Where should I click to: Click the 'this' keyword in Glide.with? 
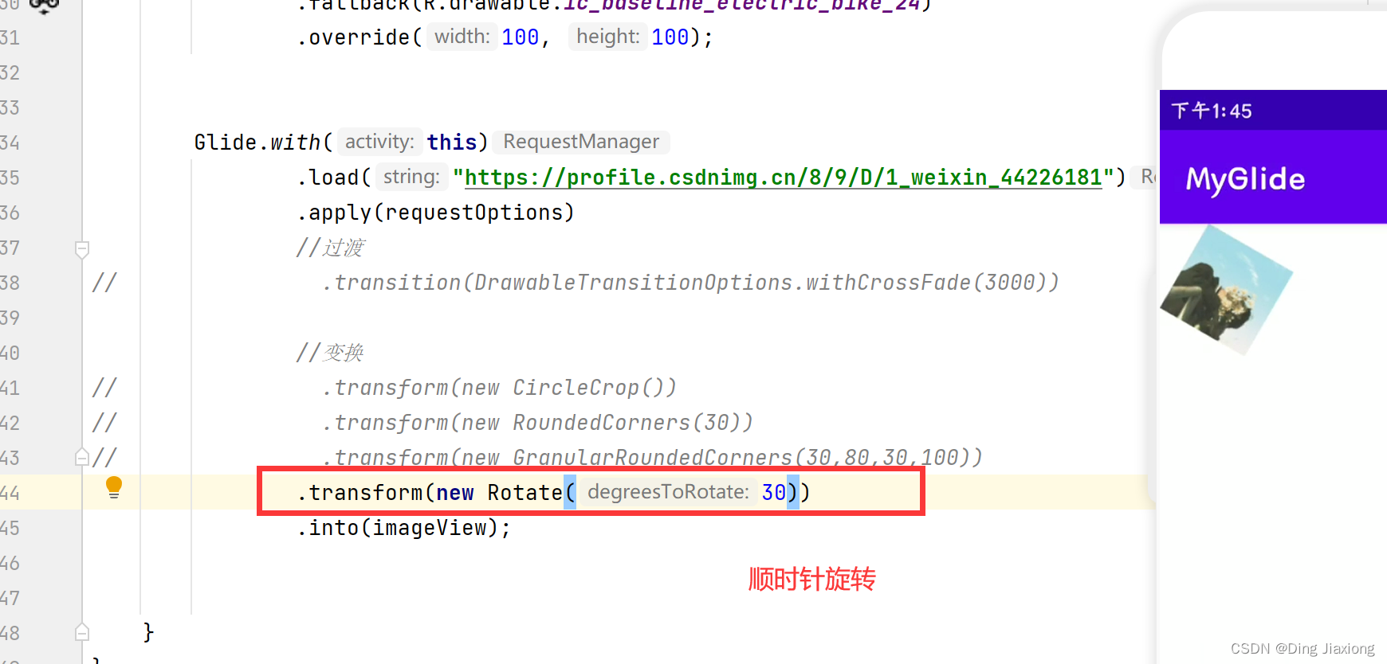point(451,142)
